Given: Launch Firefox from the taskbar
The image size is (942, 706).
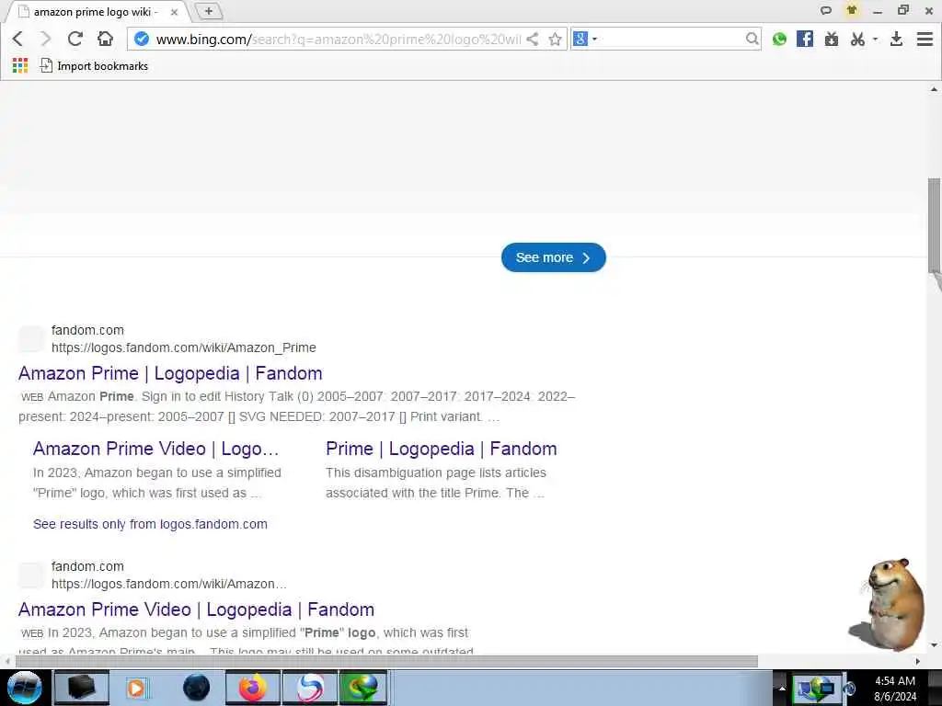Looking at the screenshot, I should [x=252, y=688].
